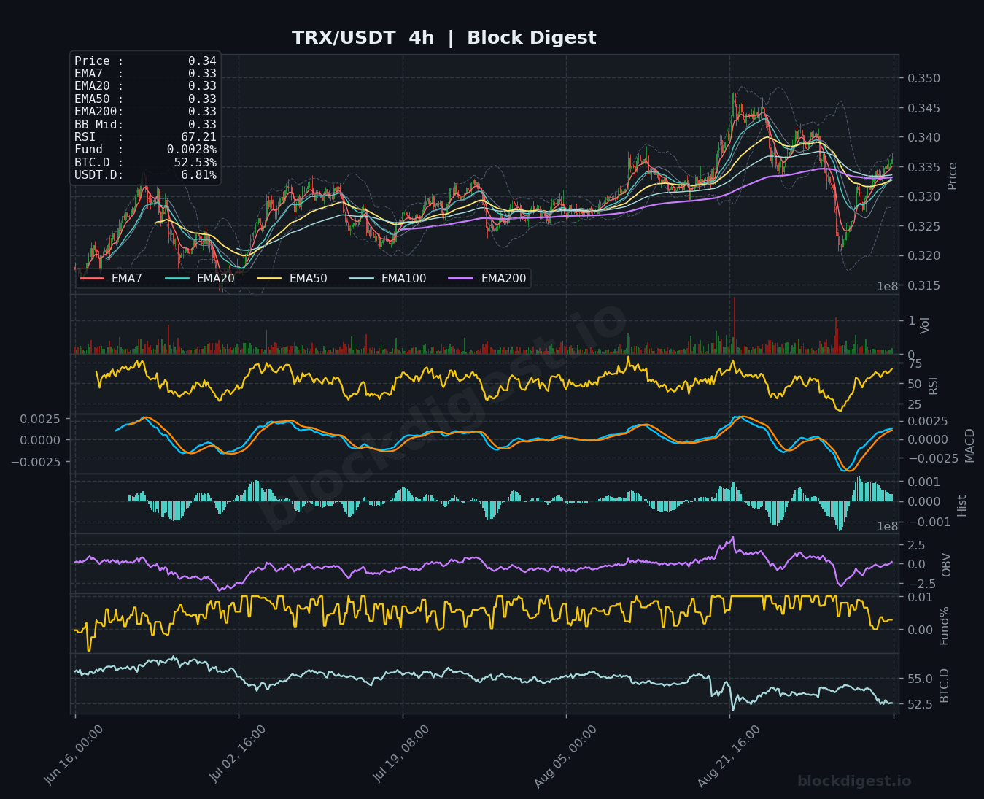
Task: Click the Fund% panel axis label
Action: pyautogui.click(x=943, y=625)
